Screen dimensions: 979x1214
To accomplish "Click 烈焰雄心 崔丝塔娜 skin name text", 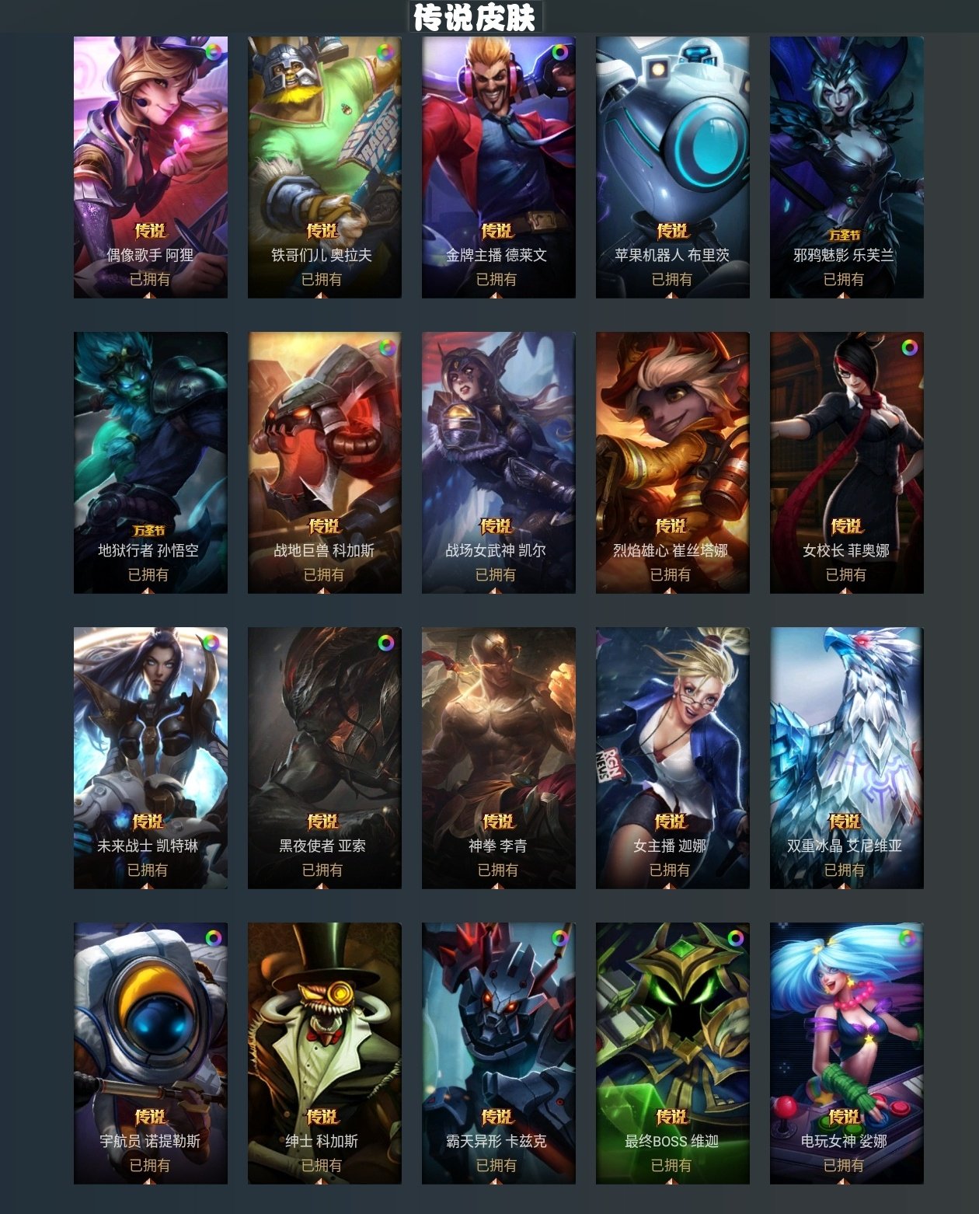I will click(x=671, y=550).
